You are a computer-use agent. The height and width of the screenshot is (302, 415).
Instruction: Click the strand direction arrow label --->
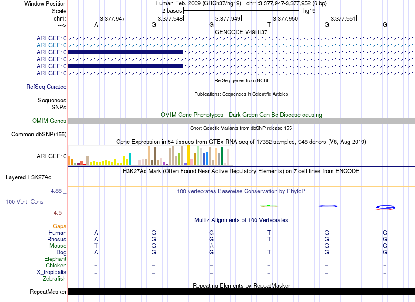[62, 25]
